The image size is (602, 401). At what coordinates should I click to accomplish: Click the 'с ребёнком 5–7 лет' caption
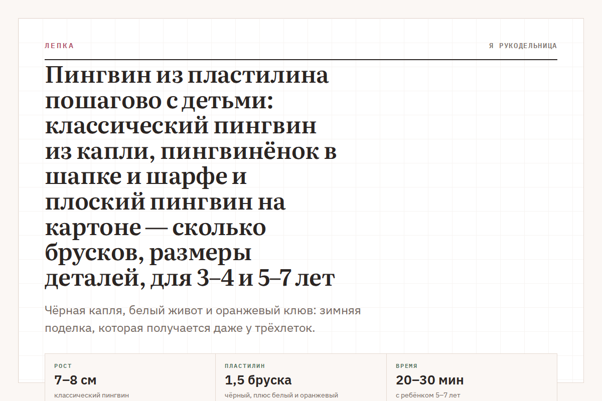(x=428, y=395)
